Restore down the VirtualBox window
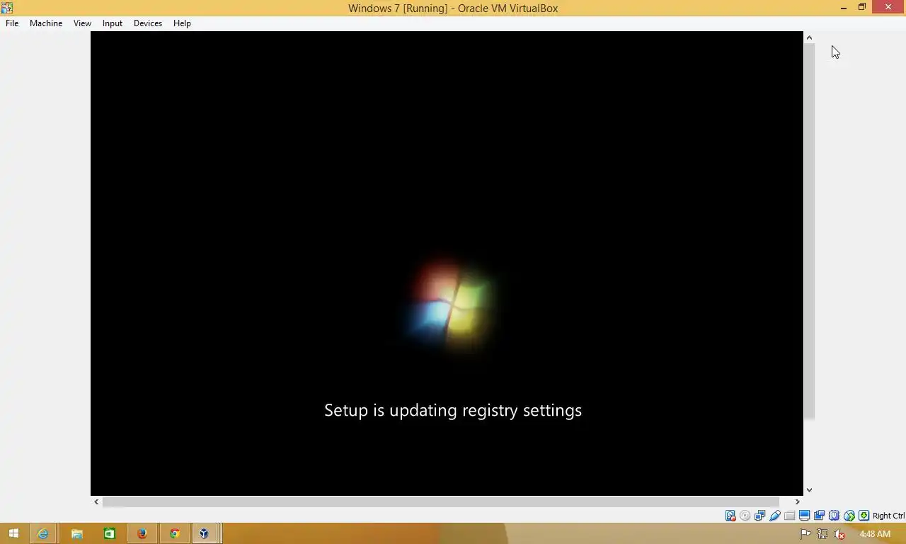906x544 pixels. 862,8
